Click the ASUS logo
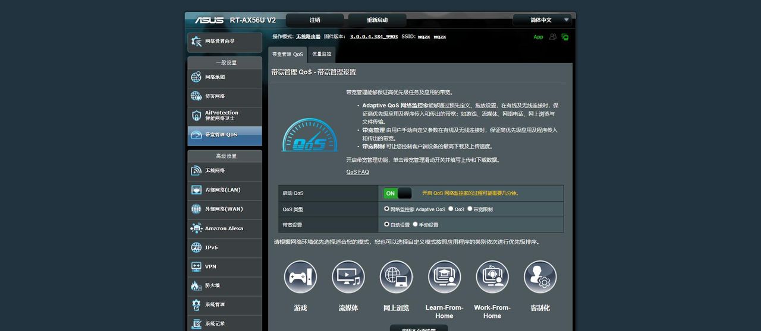 209,20
